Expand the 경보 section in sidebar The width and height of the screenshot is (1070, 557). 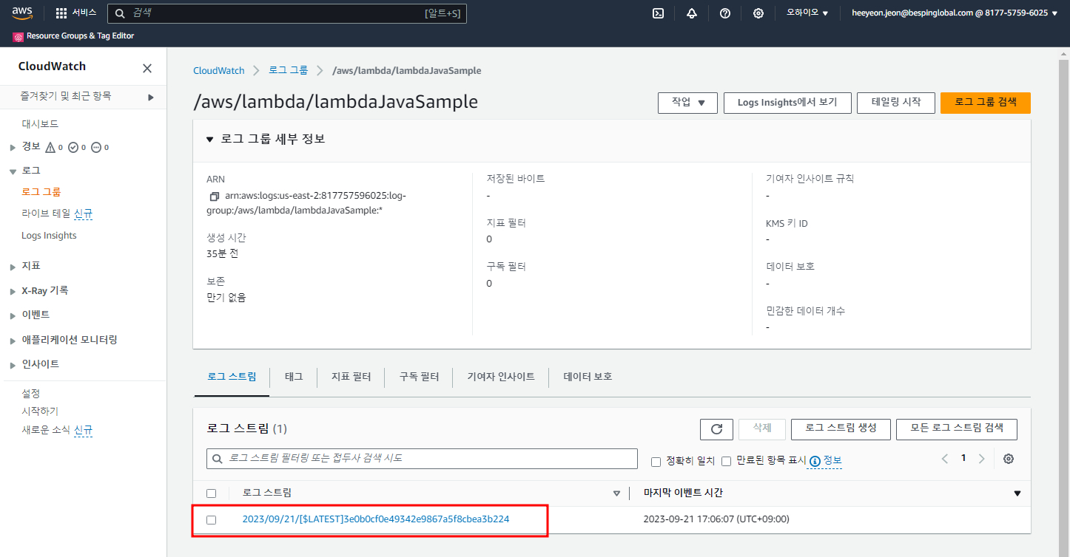(13, 148)
